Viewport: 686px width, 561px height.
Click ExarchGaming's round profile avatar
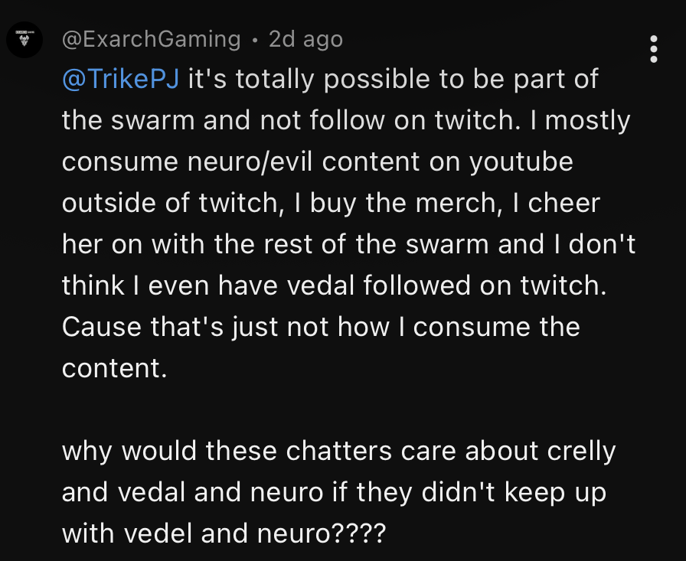(x=24, y=40)
